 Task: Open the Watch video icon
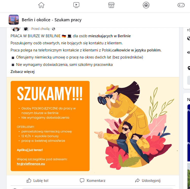(x=76, y=5)
